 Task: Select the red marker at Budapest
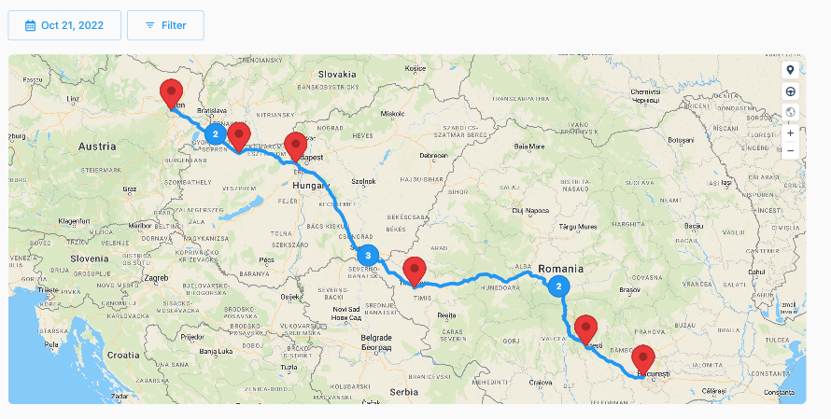[x=296, y=147]
